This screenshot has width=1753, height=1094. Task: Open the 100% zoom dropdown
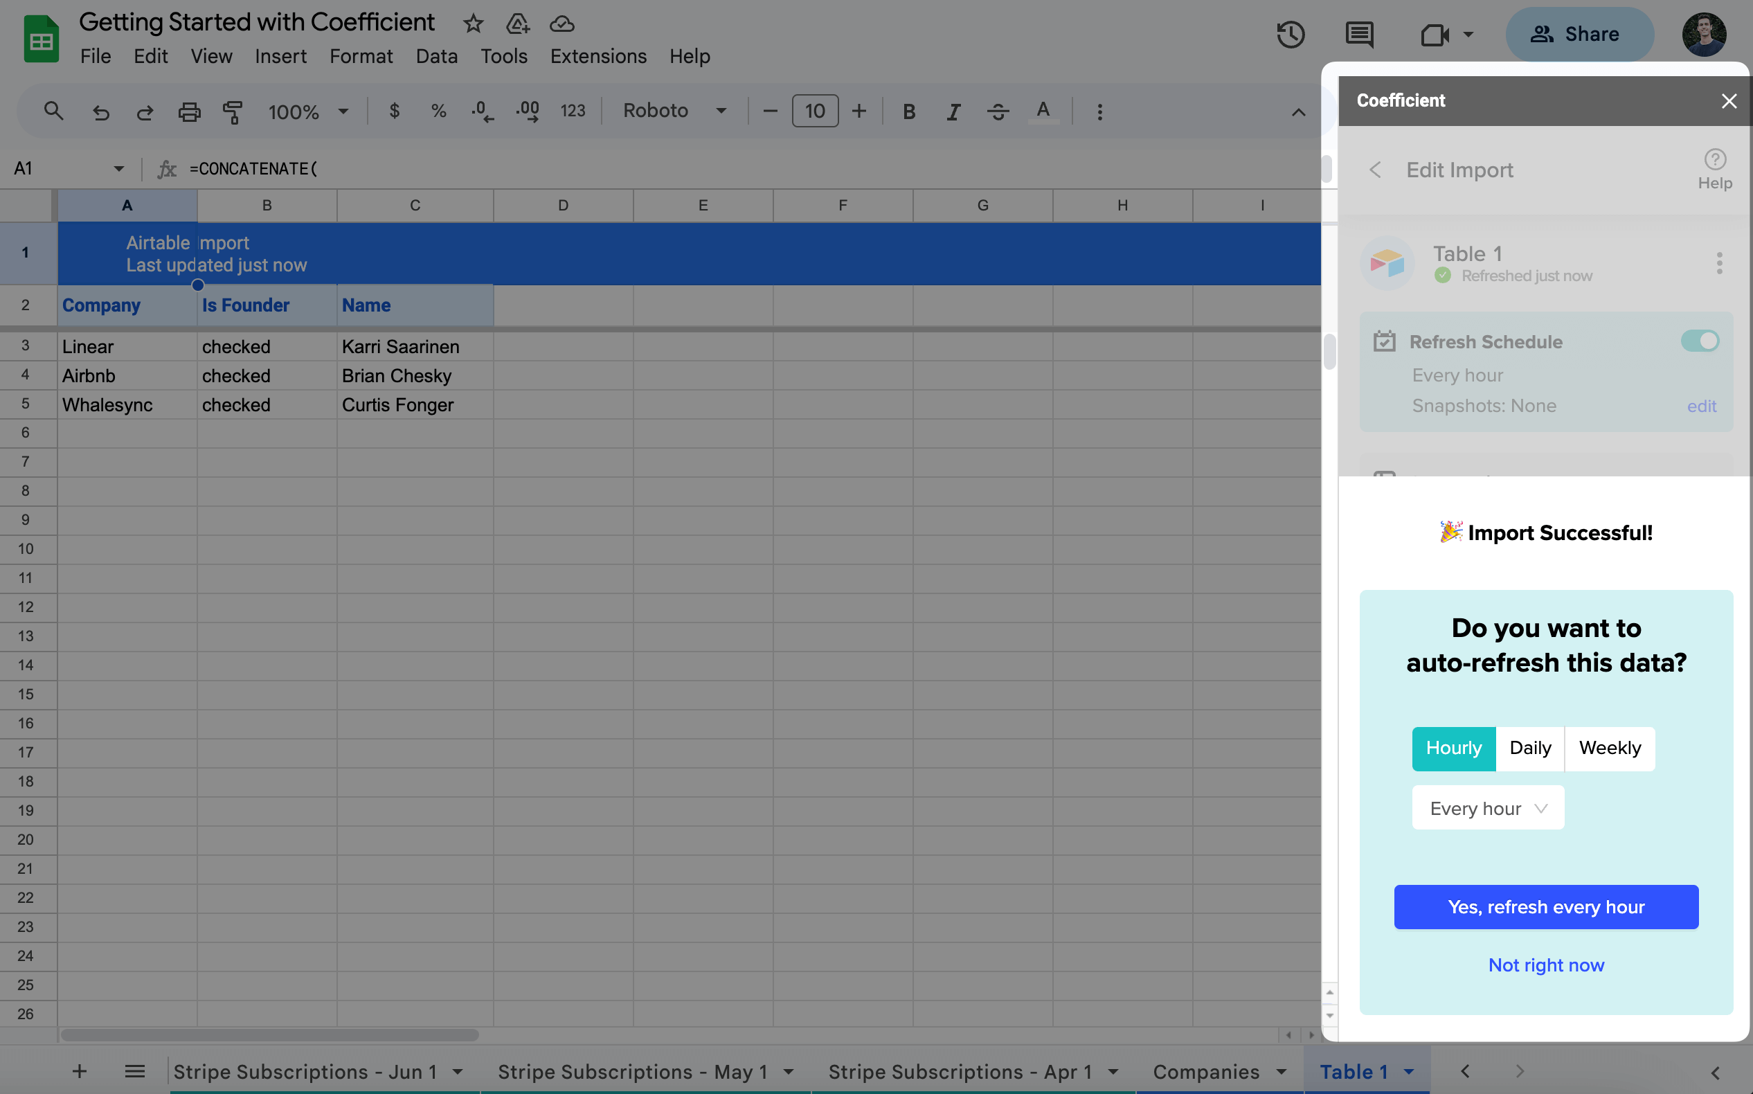[309, 111]
